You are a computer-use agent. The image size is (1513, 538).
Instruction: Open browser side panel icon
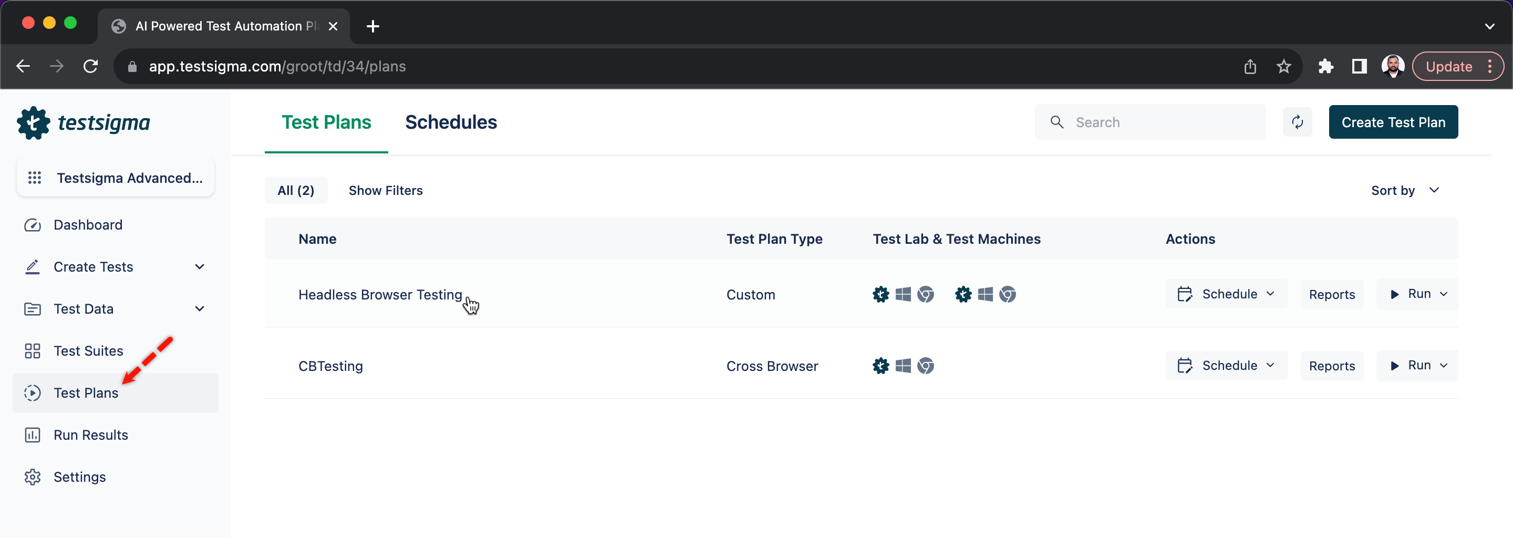tap(1359, 66)
